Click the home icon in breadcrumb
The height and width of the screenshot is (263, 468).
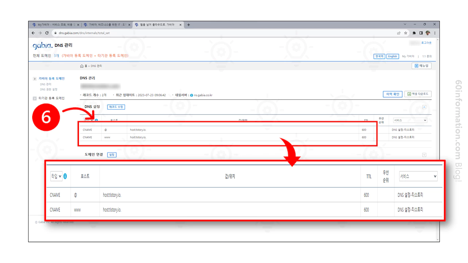(82, 66)
